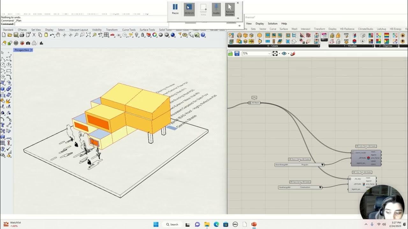Screen dimensions: 408x229
Task: Save Grasshopper definition with blue floppy icon
Action: tap(237, 54)
